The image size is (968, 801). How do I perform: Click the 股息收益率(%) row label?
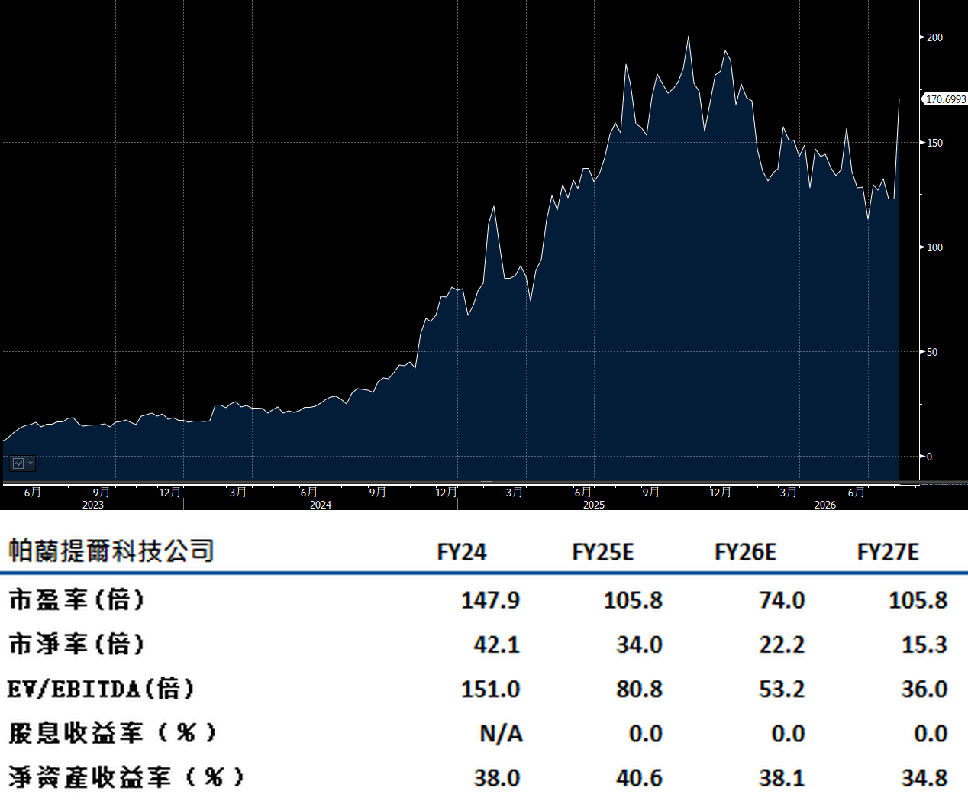point(112,733)
